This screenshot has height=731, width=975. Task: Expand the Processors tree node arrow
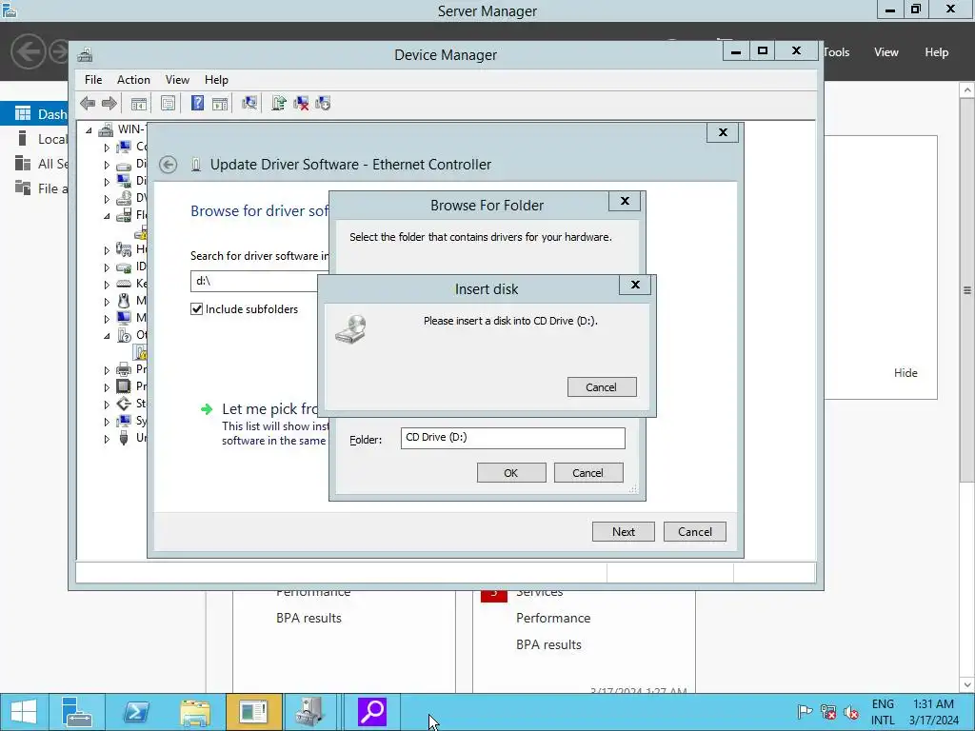[x=107, y=386]
